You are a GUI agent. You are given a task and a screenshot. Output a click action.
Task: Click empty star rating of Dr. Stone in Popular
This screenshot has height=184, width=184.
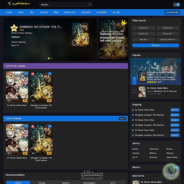coord(152,94)
